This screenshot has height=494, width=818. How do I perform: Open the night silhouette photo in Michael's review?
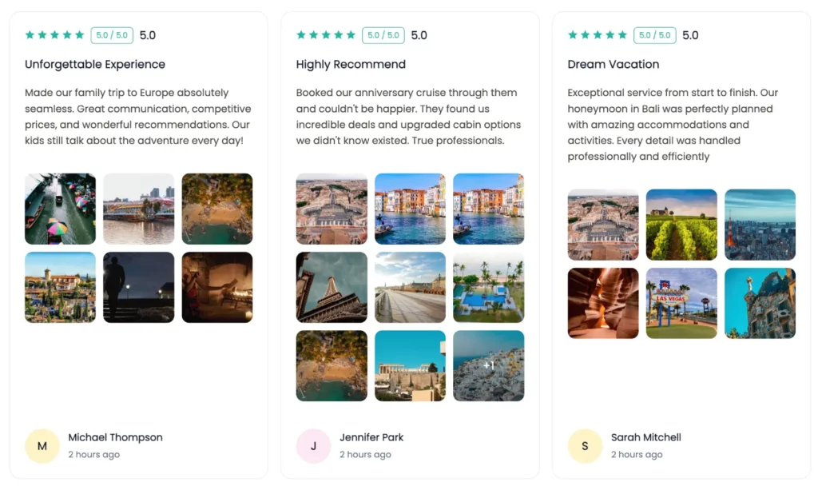click(x=139, y=287)
